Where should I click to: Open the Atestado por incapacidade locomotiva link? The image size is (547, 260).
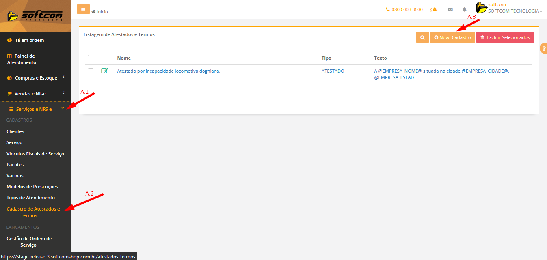point(169,71)
